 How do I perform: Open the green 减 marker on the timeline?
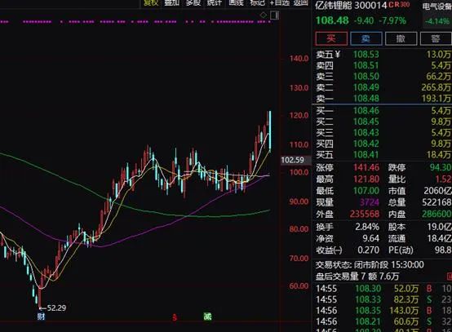pos(207,317)
